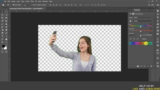Select the Dodge tool
This screenshot has height=90, width=160.
click(x=2, y=33)
